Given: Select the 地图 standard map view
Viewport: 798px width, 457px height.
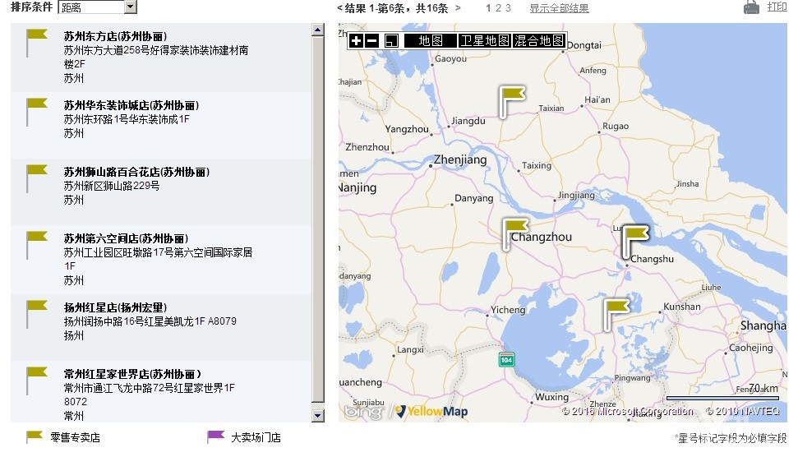Looking at the screenshot, I should point(431,41).
